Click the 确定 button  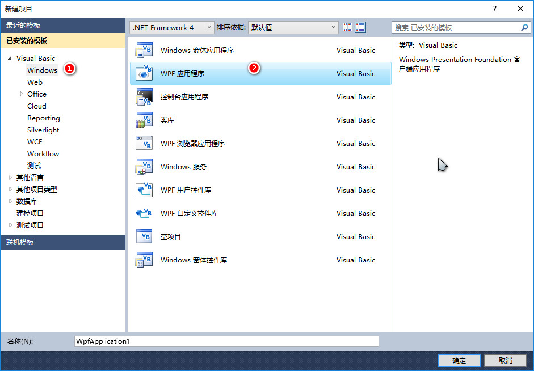pyautogui.click(x=459, y=360)
